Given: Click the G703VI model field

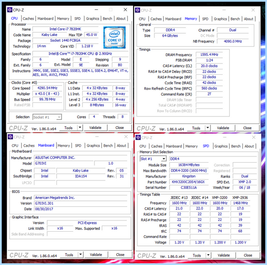Looking at the screenshot, I should pos(64,163).
